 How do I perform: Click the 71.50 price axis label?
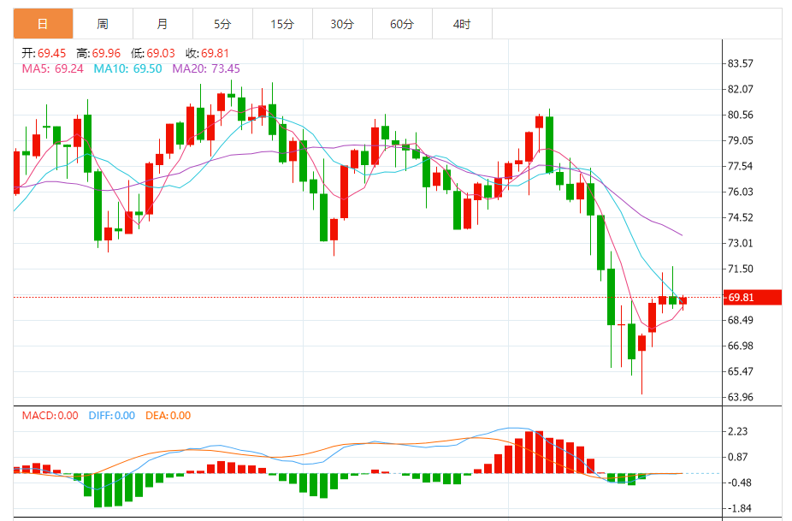[x=740, y=269]
